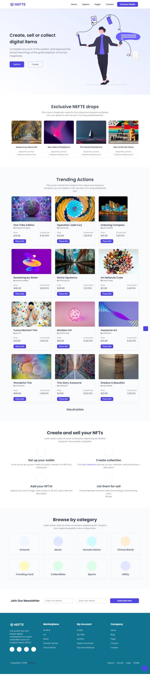Screen dimensions: 150x676
Task: Click the scroll-to-top circle in footer corner
Action: point(144,668)
